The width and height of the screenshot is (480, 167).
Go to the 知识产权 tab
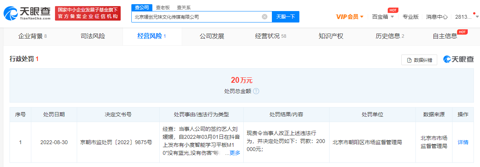[331, 36]
